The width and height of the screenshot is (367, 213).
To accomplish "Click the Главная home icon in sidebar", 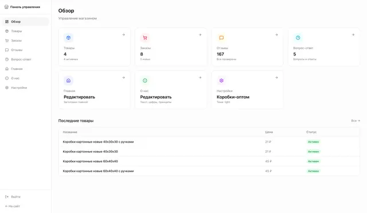I will (7, 69).
